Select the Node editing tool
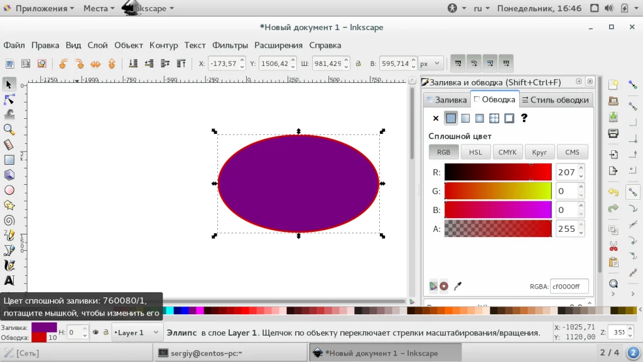 coord(9,99)
